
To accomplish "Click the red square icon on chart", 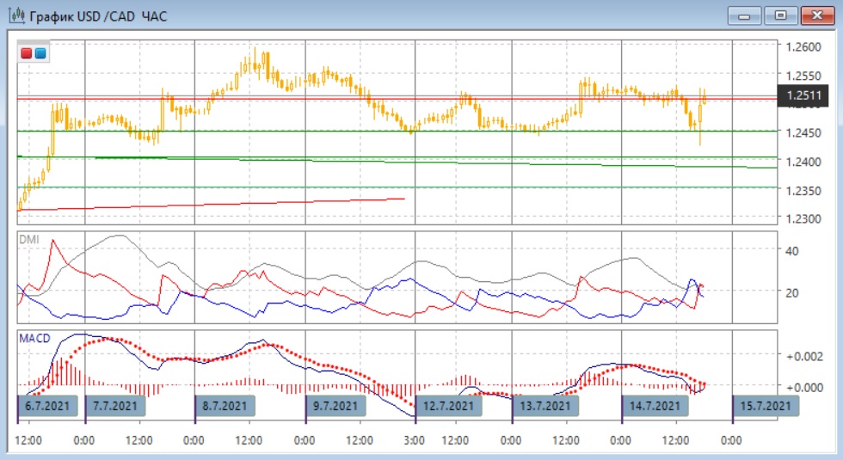I will click(x=27, y=52).
